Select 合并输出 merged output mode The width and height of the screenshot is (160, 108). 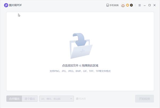tap(14, 99)
